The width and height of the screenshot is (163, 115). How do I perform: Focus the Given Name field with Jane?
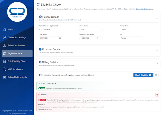[x=91, y=29]
